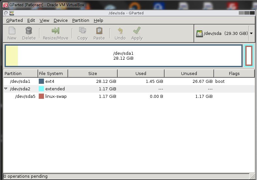257x180 pixels.
Task: Open the GParted menu
Action: pos(14,20)
